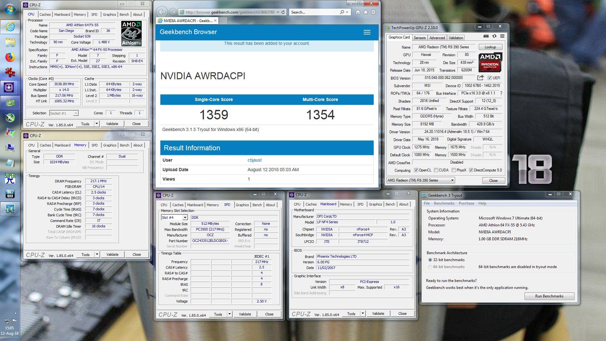Viewport: 606px width, 341px height.
Task: Open Validation tab in GPU-Z
Action: coord(456,38)
